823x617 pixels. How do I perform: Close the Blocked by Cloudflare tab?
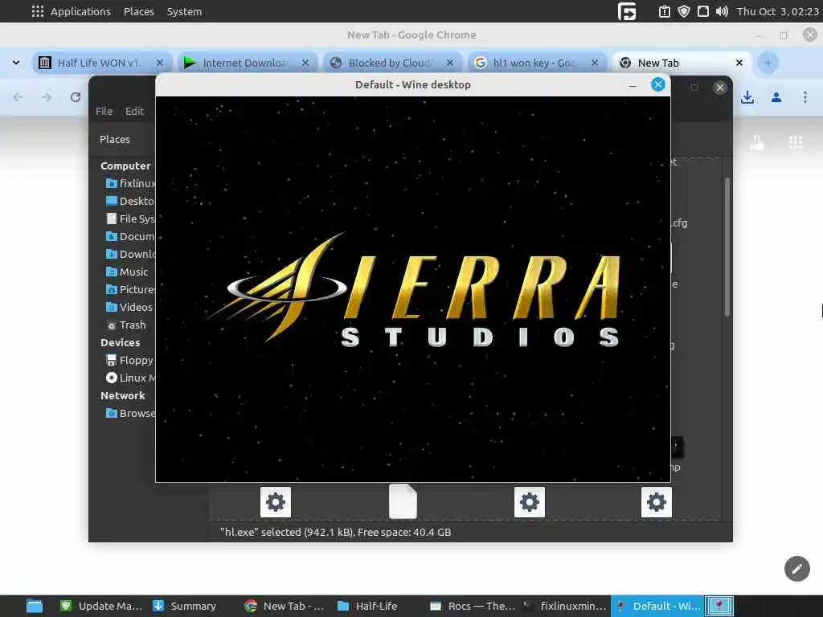tap(450, 63)
